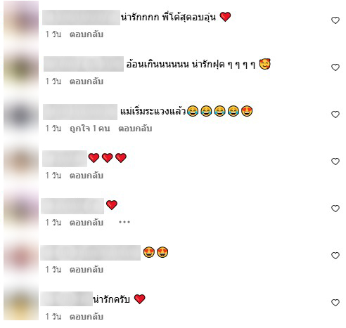
Task: Like the comment 'อ้อนเกินนนนน น่ารักฝุด'
Action: [335, 67]
